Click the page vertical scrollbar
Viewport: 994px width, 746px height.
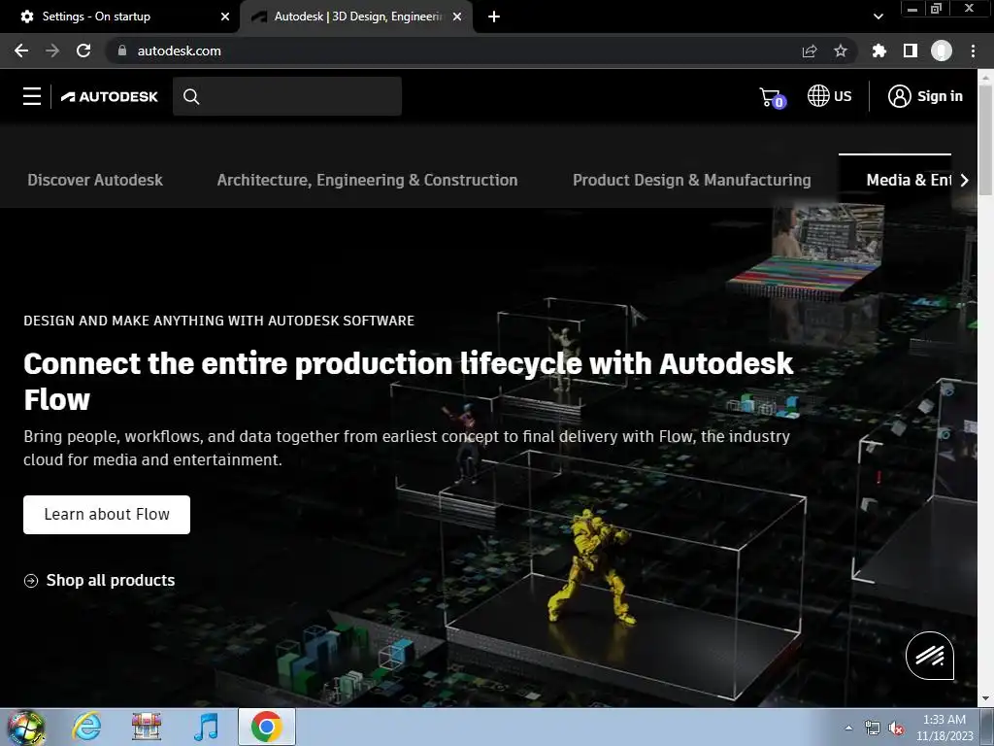pyautogui.click(x=985, y=140)
